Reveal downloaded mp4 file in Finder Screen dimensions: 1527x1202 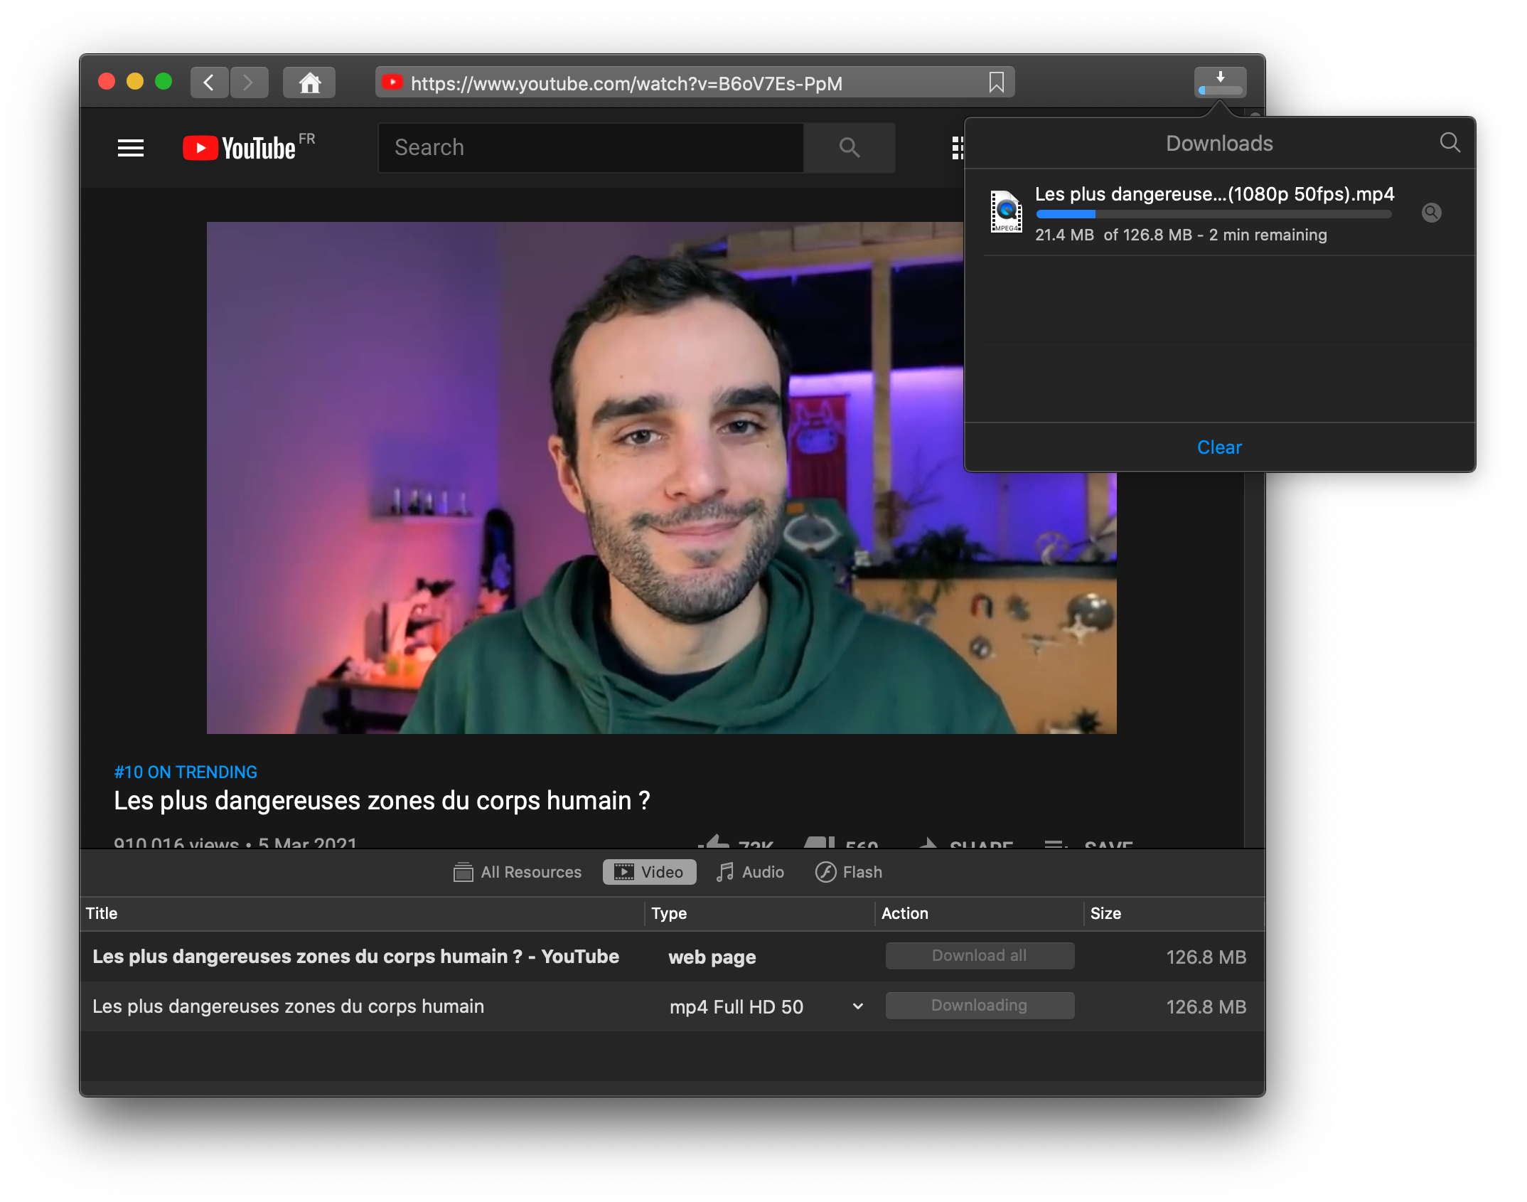(x=1431, y=213)
